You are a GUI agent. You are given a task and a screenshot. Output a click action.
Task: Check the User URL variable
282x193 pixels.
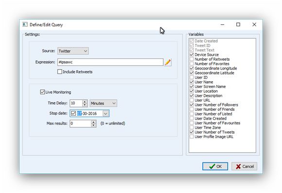pyautogui.click(x=192, y=100)
